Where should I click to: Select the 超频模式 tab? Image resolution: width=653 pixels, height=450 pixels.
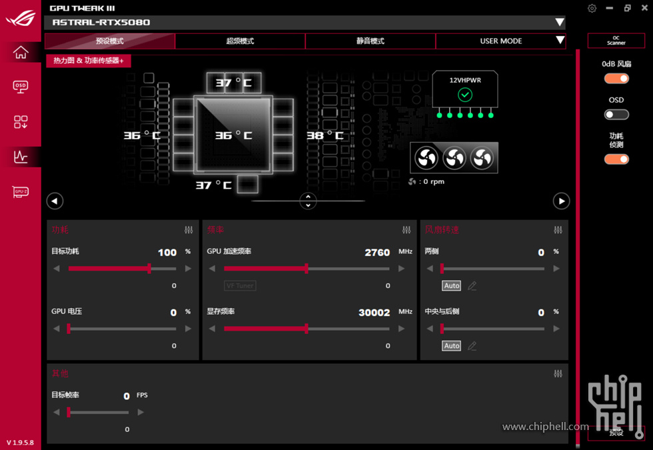241,41
